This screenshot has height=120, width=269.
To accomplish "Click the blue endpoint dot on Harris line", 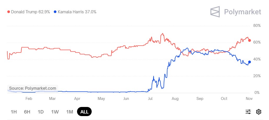I will pos(249,62).
